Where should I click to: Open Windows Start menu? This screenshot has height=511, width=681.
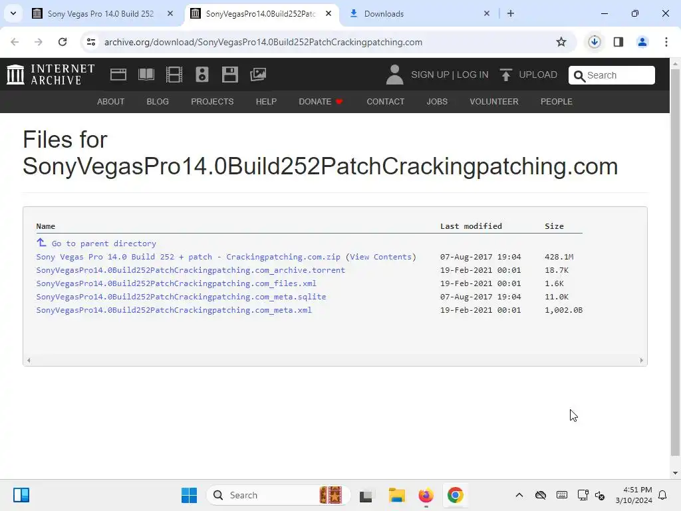tap(189, 495)
